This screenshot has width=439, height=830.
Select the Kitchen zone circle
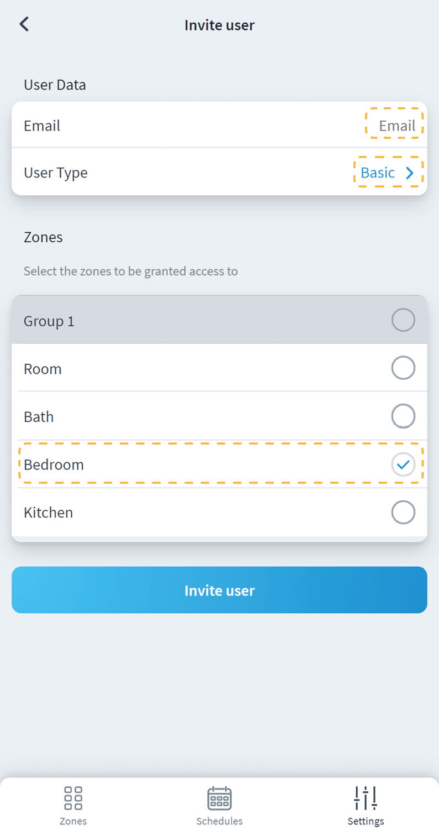click(403, 513)
